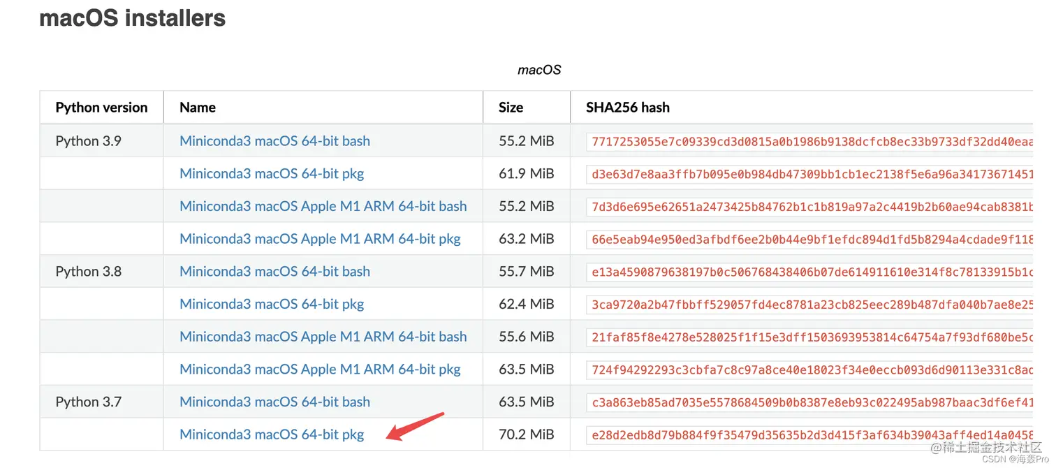Select the SHA256 hash starting with 7717253055e7
The image size is (1056, 468).
click(812, 141)
